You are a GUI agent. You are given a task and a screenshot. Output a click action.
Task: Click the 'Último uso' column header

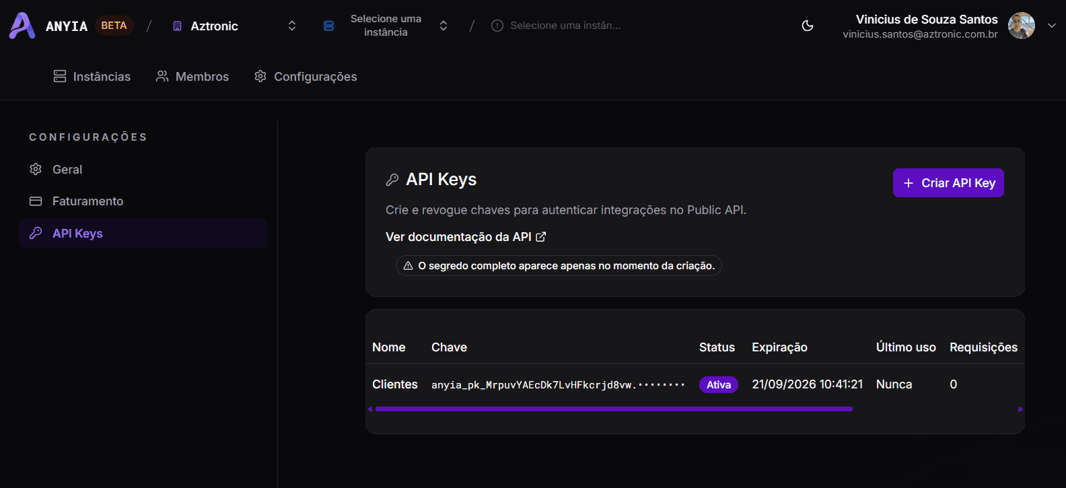point(906,347)
